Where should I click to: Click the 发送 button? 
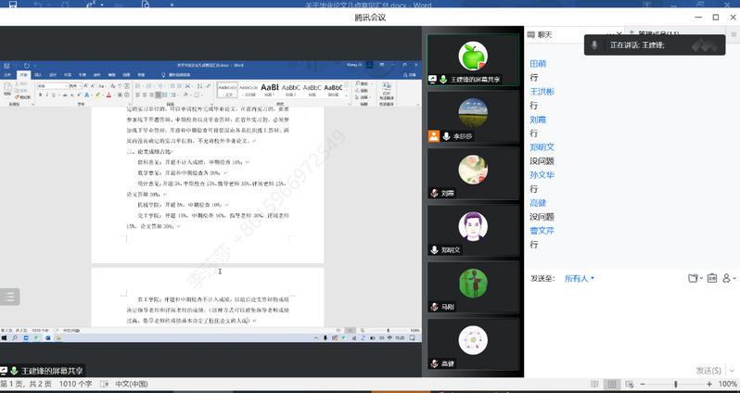(708, 369)
